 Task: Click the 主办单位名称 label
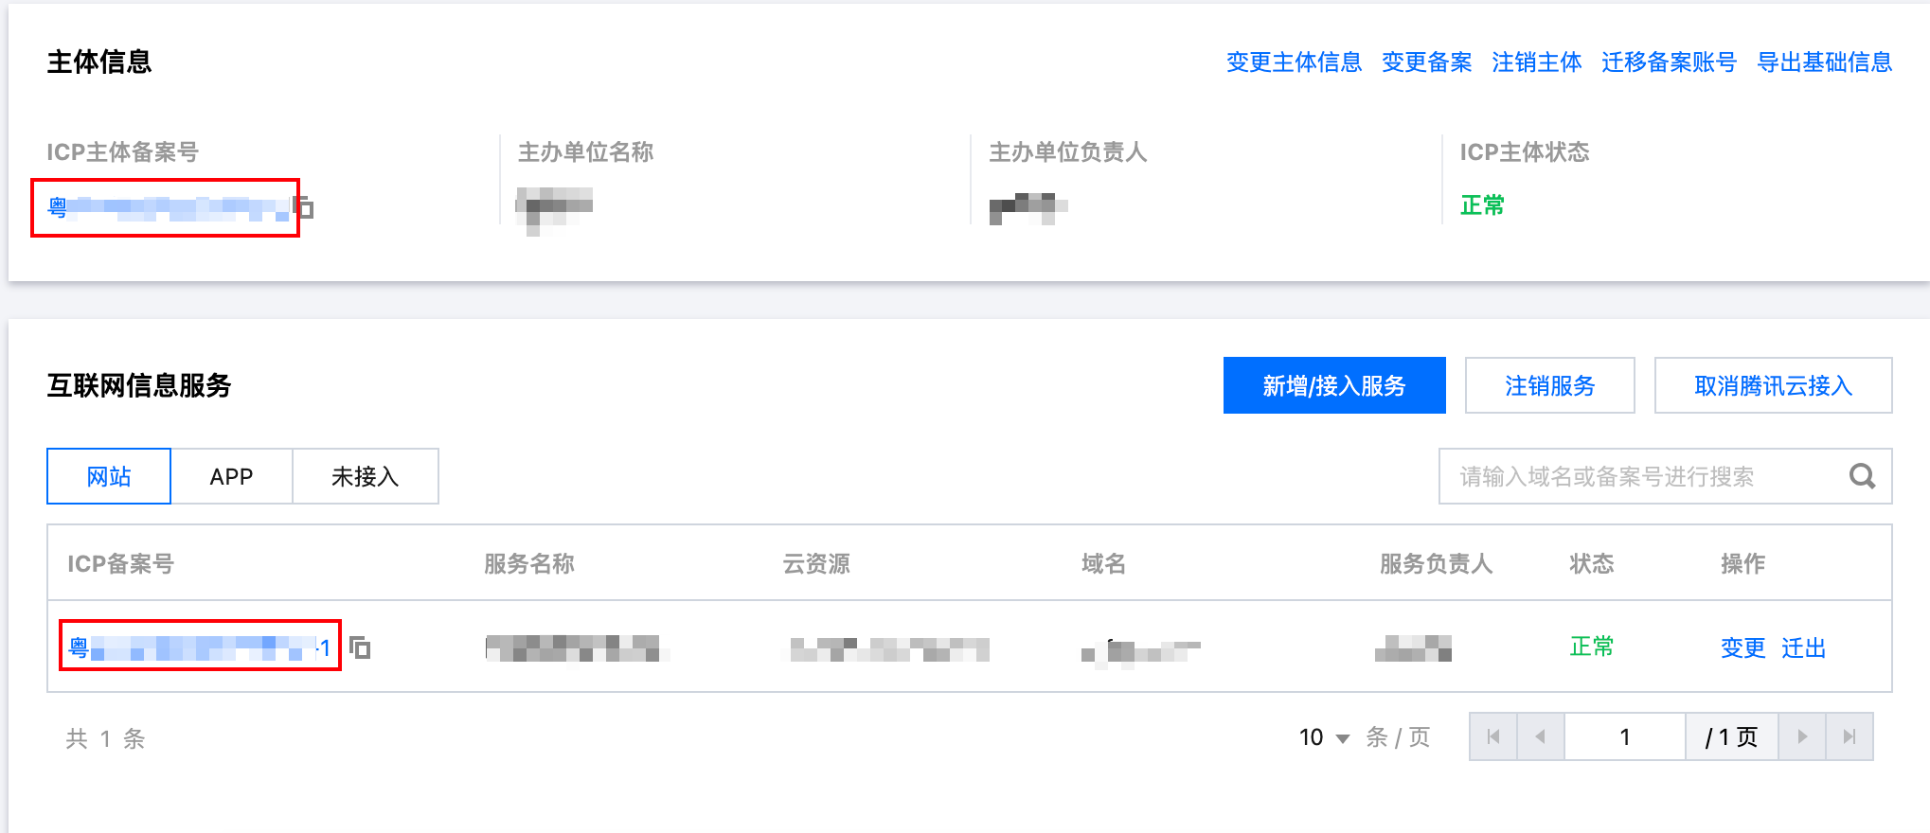pos(585,152)
